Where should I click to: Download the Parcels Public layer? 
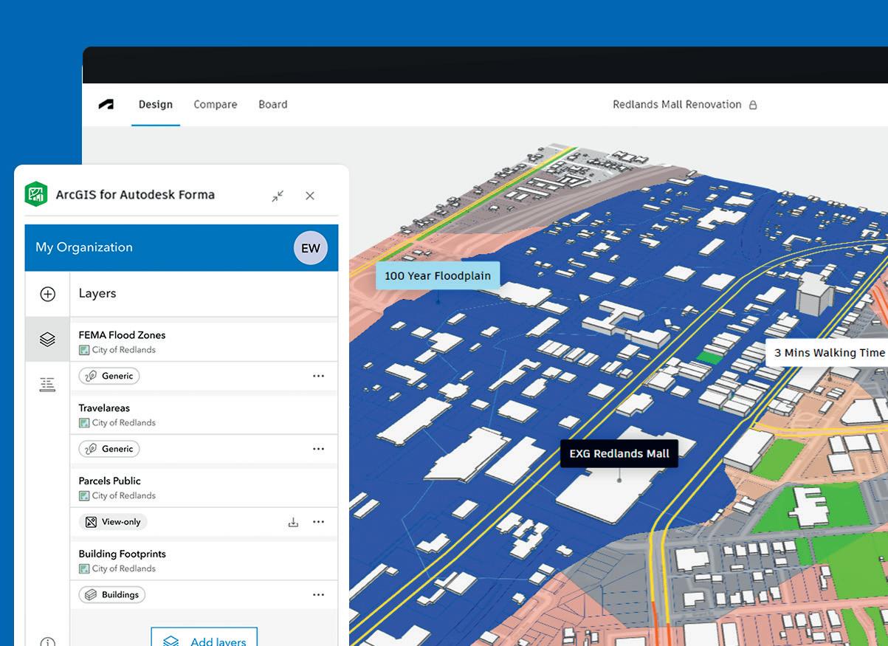(x=293, y=522)
